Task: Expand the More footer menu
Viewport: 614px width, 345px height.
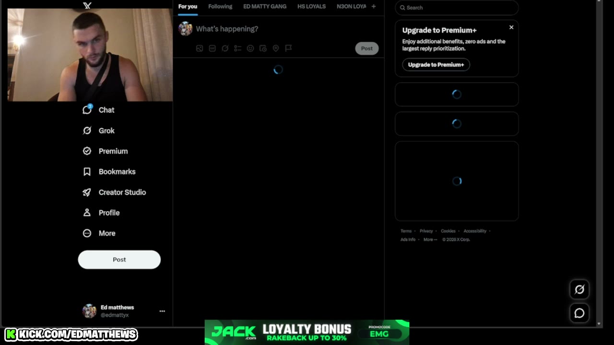Action: click(430, 240)
